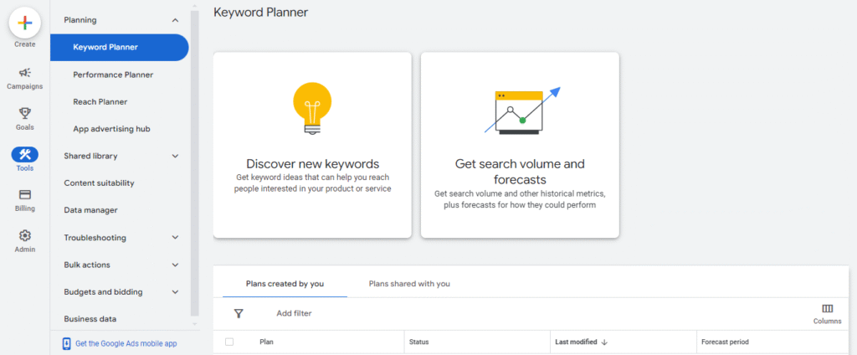Open the Get search volume and forecasts heading
The height and width of the screenshot is (355, 857).
[x=520, y=172]
